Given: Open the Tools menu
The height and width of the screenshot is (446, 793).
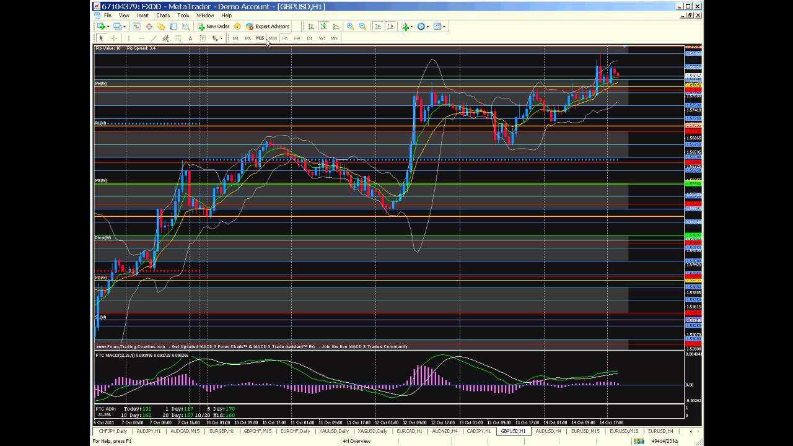Looking at the screenshot, I should [x=183, y=15].
